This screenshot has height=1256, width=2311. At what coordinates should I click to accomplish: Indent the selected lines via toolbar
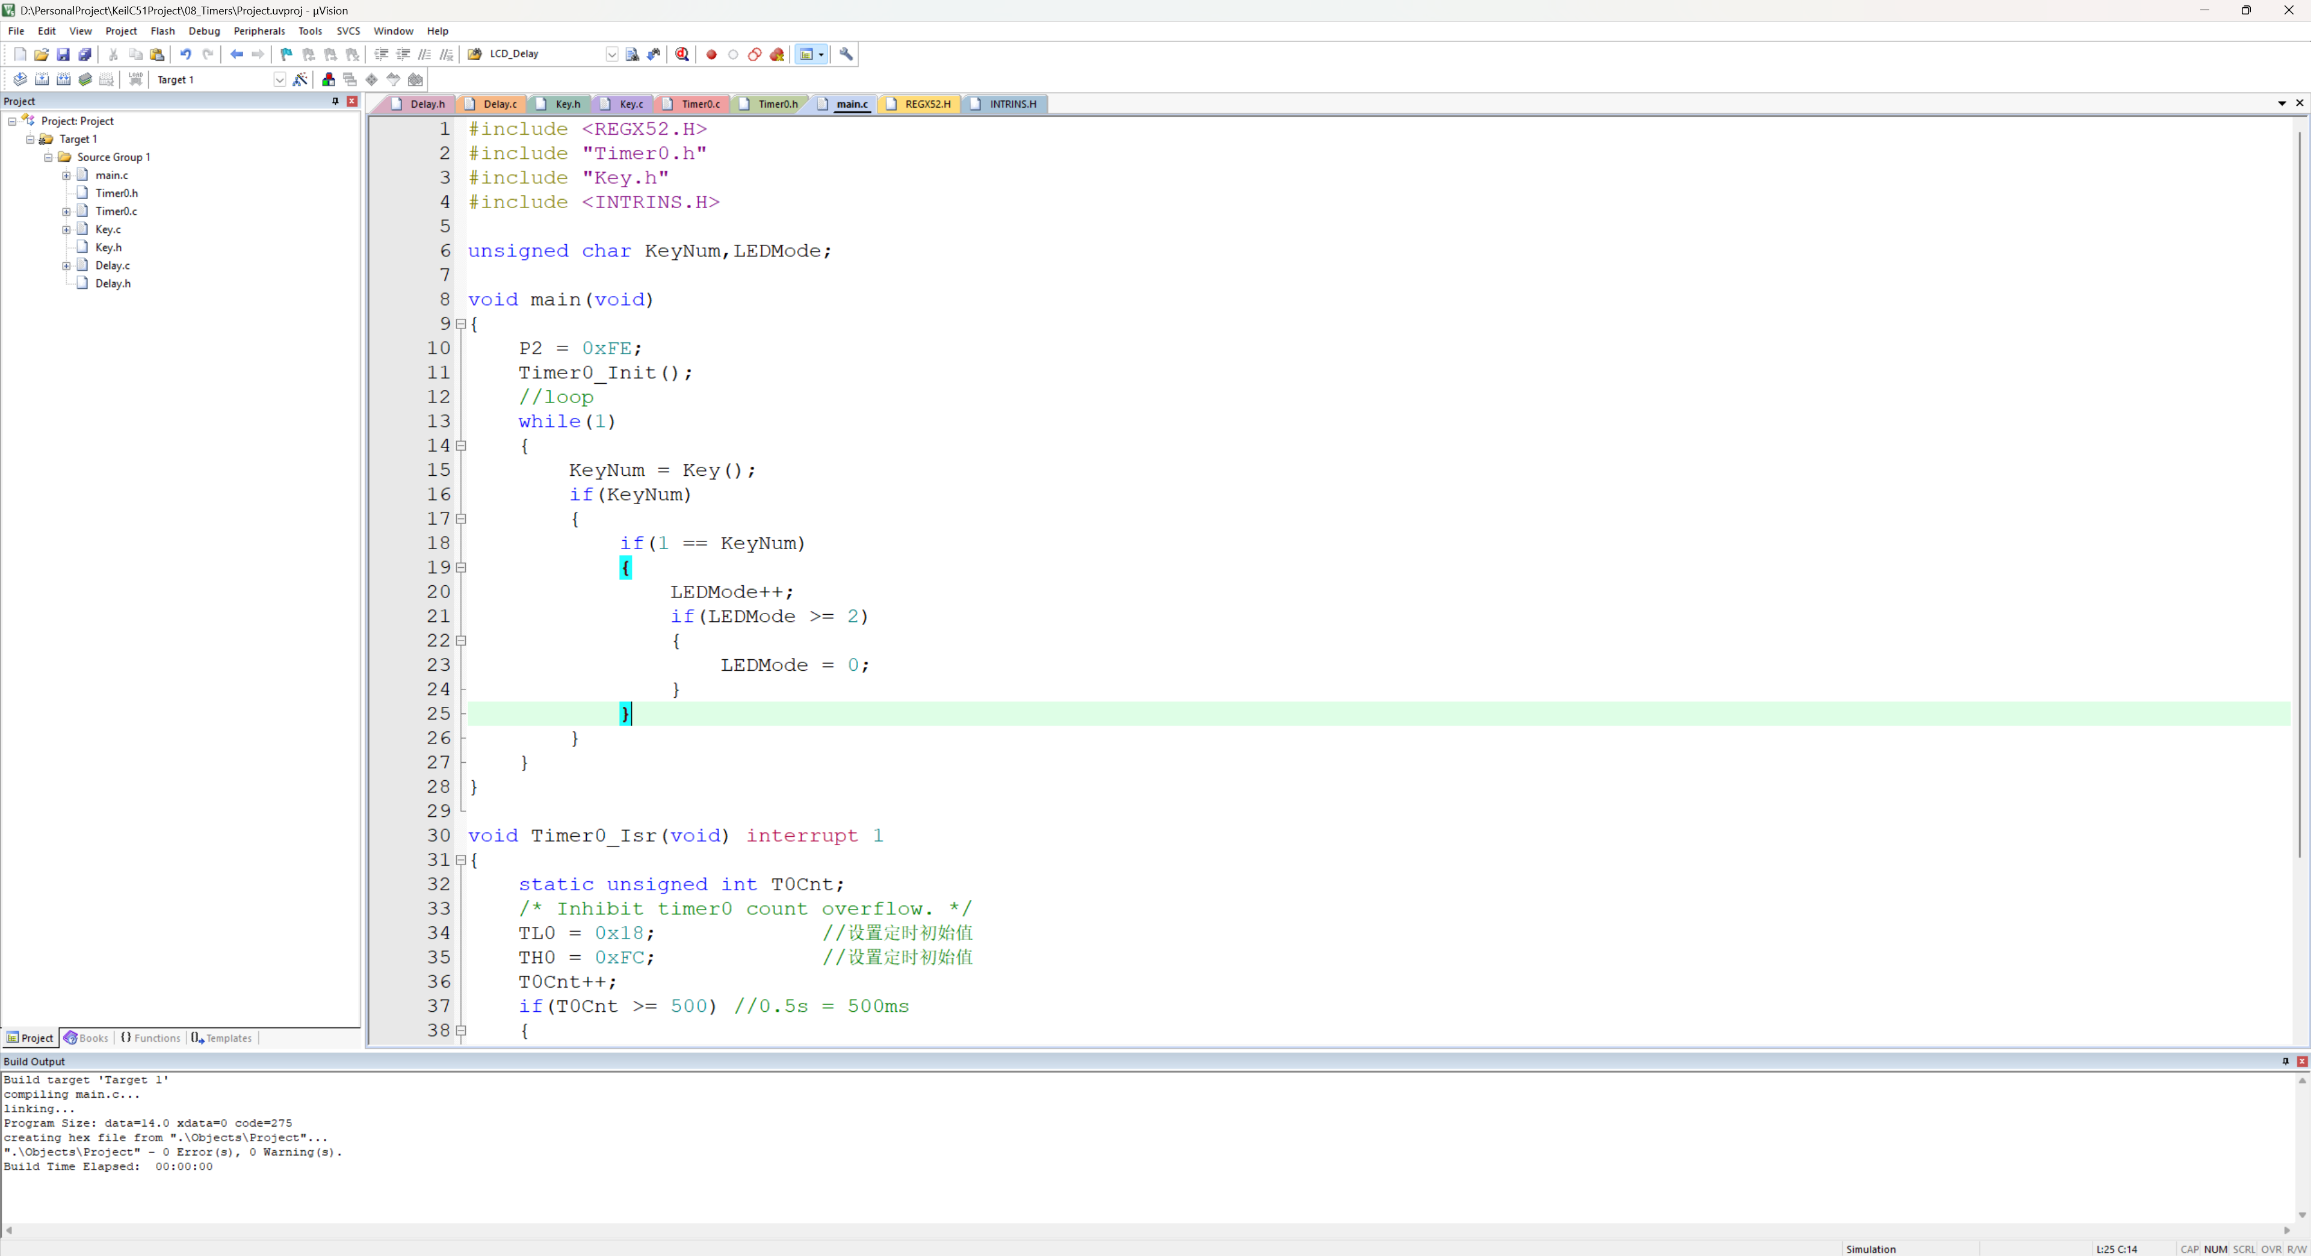[382, 54]
